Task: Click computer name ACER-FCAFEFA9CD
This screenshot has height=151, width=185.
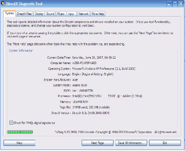Action: click(84, 63)
